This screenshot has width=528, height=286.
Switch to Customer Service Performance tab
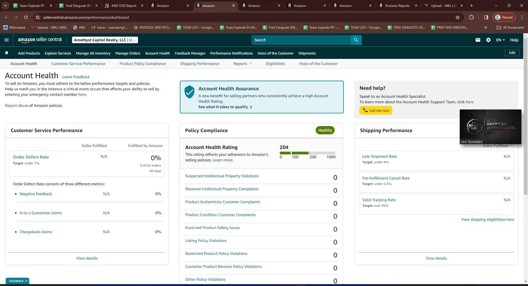point(78,64)
